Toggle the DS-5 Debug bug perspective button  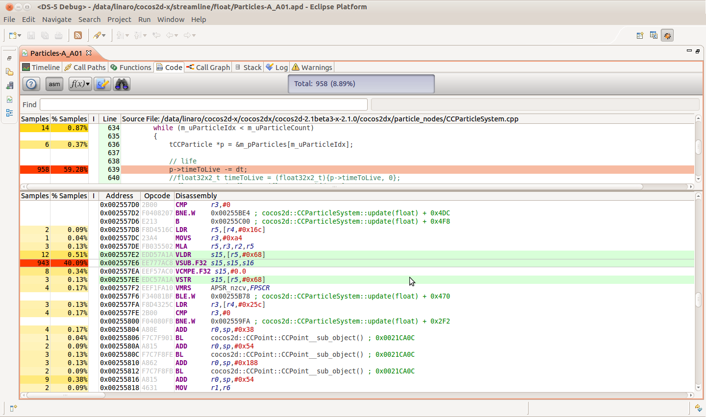tap(667, 35)
